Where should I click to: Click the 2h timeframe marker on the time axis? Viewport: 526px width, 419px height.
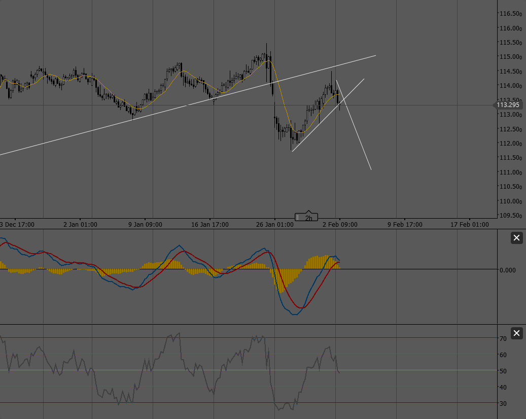click(x=309, y=217)
